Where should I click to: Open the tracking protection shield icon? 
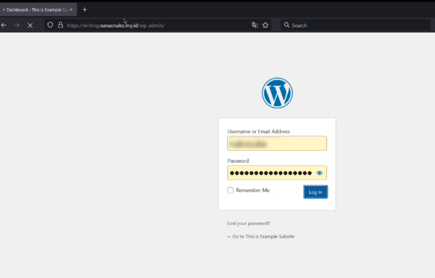(x=50, y=25)
